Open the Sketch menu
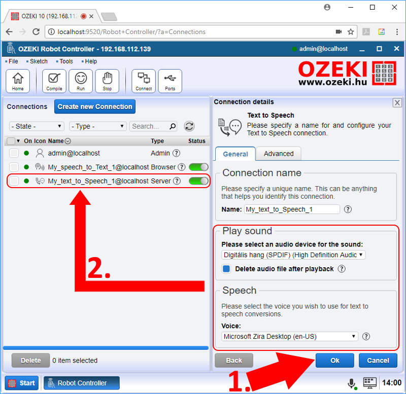406x394 pixels. (x=39, y=61)
